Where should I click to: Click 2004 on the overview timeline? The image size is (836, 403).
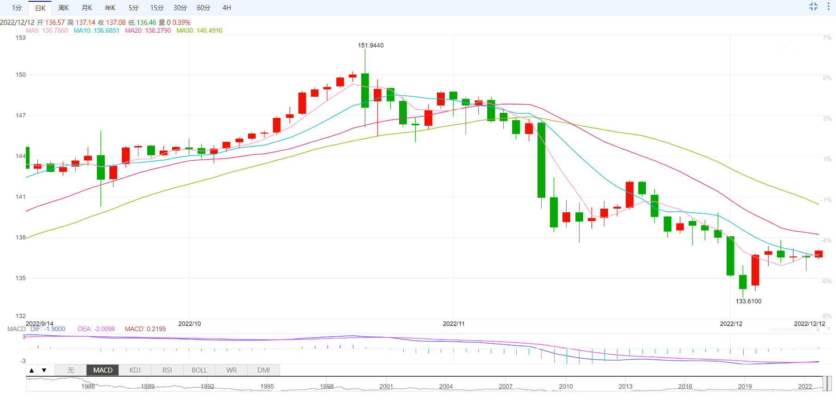pyautogui.click(x=446, y=387)
